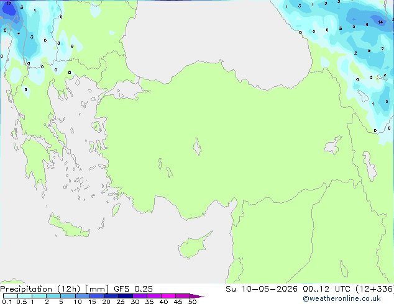Click the 10 to 15 mm legend swatch
Viewport: 394px width, 304px height.
pyautogui.click(x=82, y=296)
